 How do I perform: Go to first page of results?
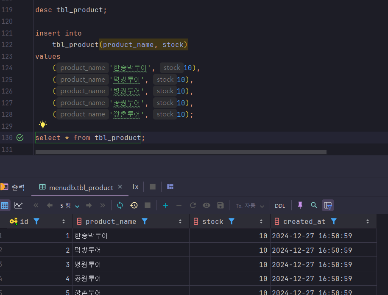[x=36, y=205]
